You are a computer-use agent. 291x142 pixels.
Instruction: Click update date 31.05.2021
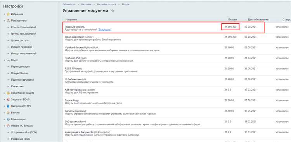coord(250,69)
